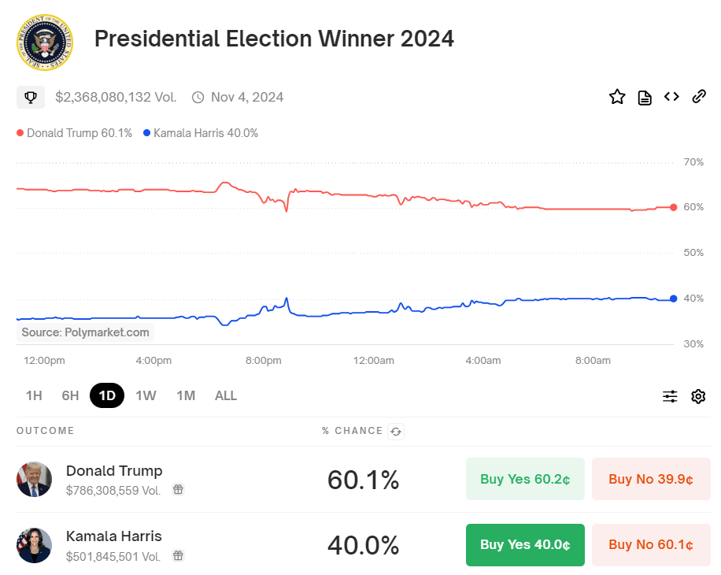
Task: Copy market link with chain icon
Action: pyautogui.click(x=698, y=97)
